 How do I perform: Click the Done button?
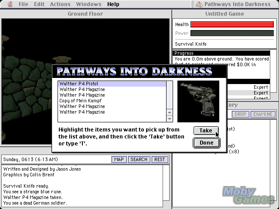(x=206, y=143)
